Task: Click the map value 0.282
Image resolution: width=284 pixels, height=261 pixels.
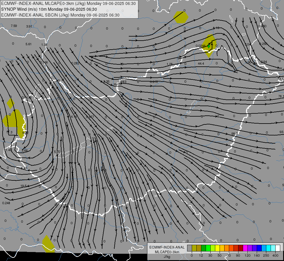Action: (x=75, y=63)
